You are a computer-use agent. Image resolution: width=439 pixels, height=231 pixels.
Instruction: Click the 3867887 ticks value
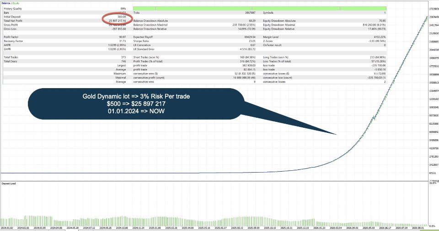click(x=250, y=13)
